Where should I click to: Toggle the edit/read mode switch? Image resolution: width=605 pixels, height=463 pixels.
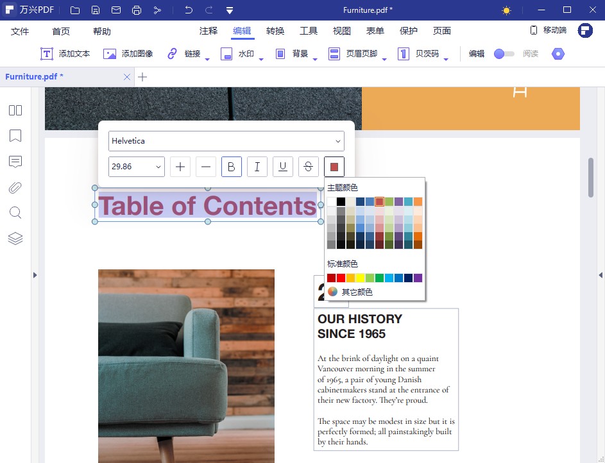(504, 54)
